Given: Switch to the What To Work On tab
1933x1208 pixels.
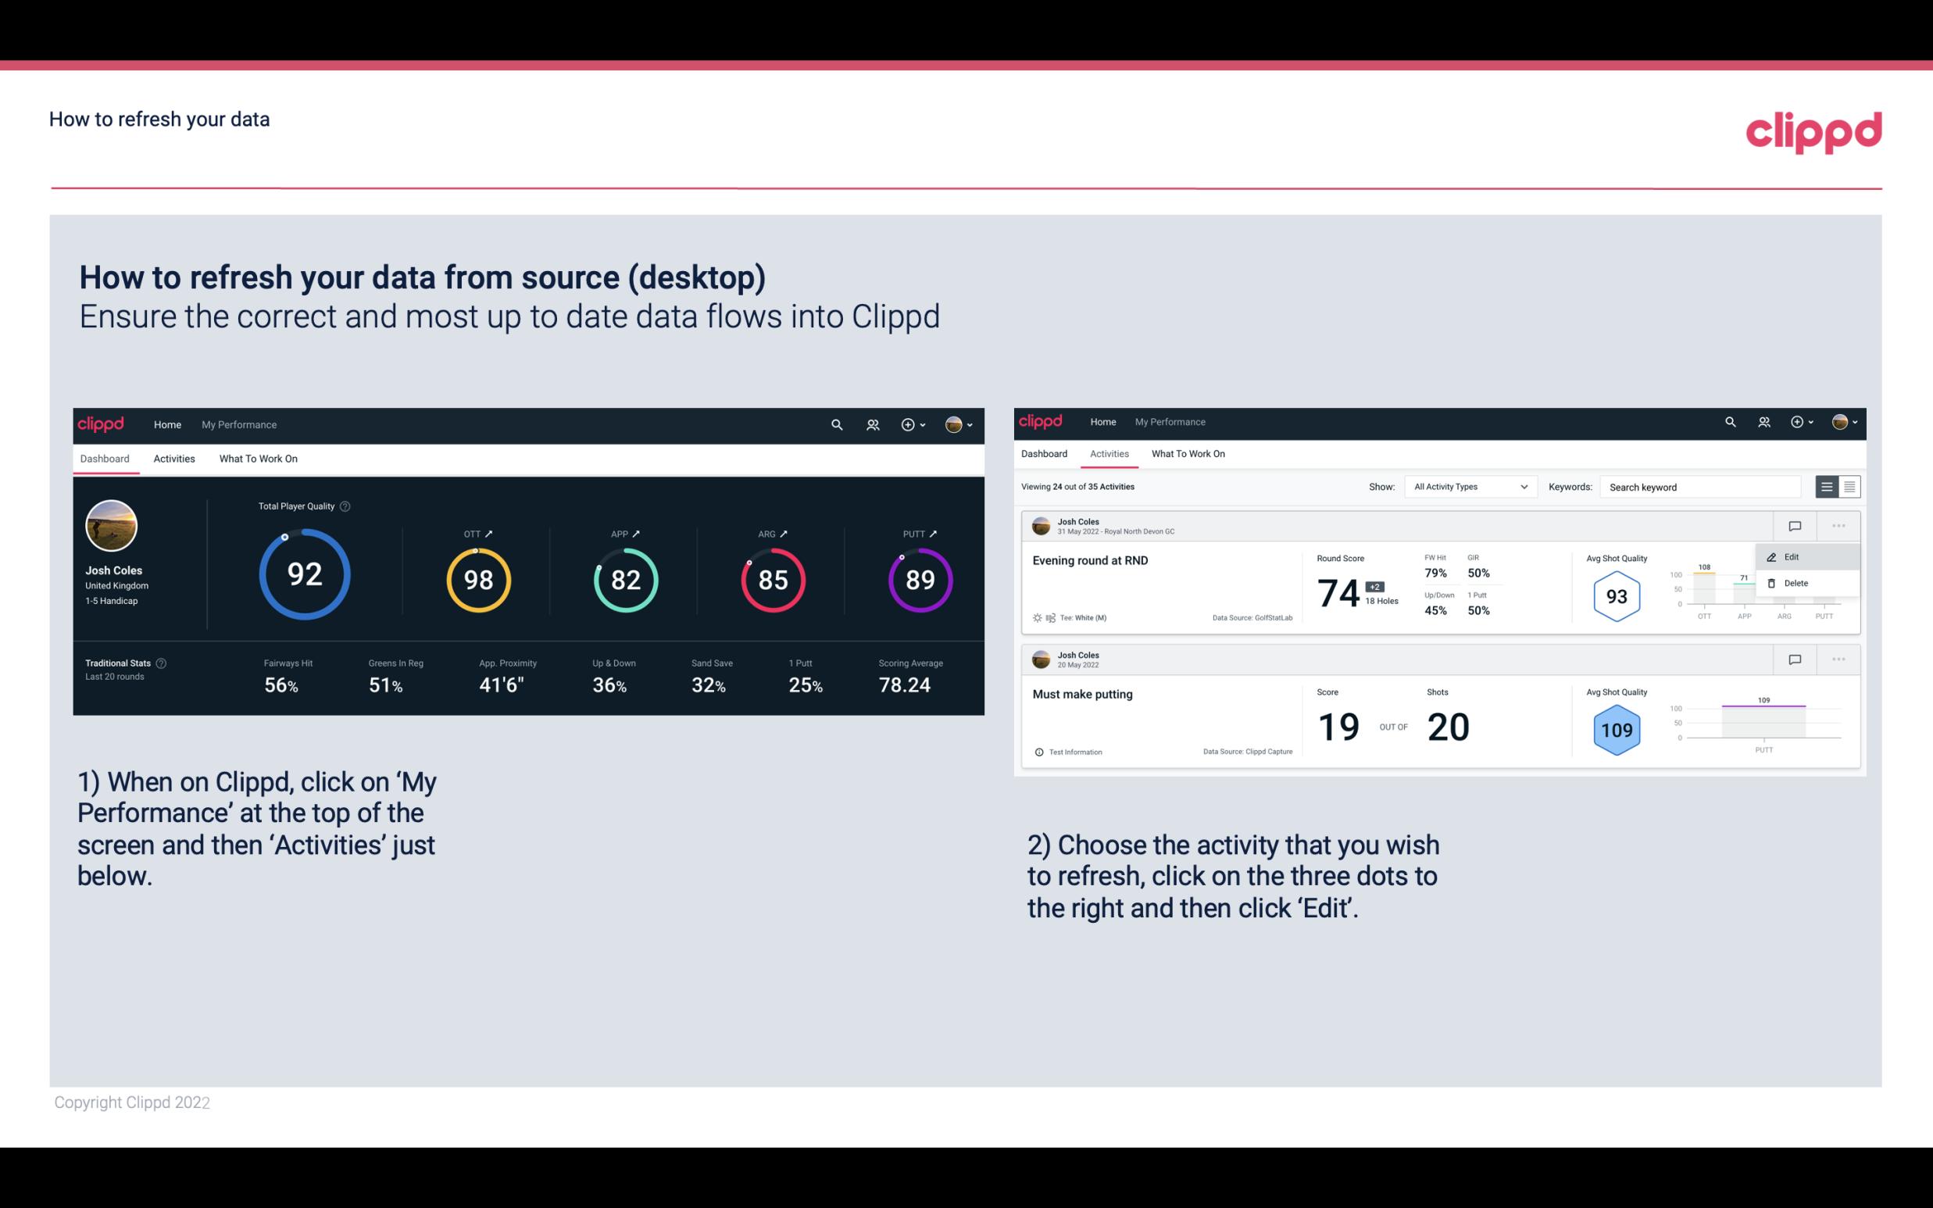Looking at the screenshot, I should [259, 458].
